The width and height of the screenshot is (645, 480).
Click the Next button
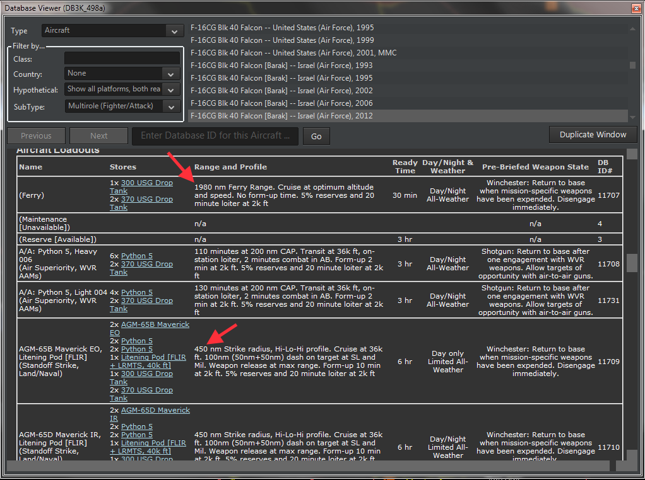pyautogui.click(x=98, y=136)
